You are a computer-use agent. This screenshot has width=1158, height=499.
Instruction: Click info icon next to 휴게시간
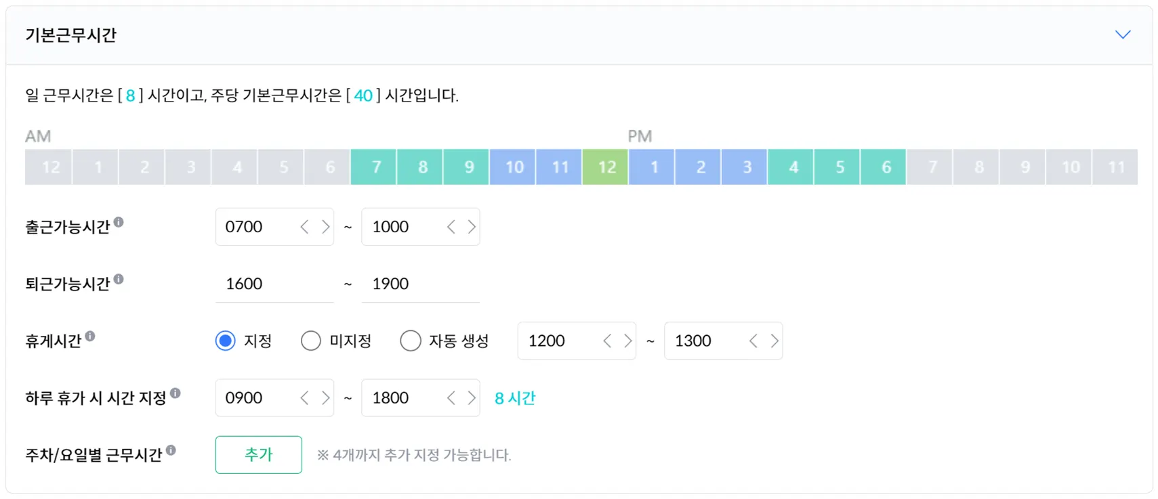coord(90,336)
